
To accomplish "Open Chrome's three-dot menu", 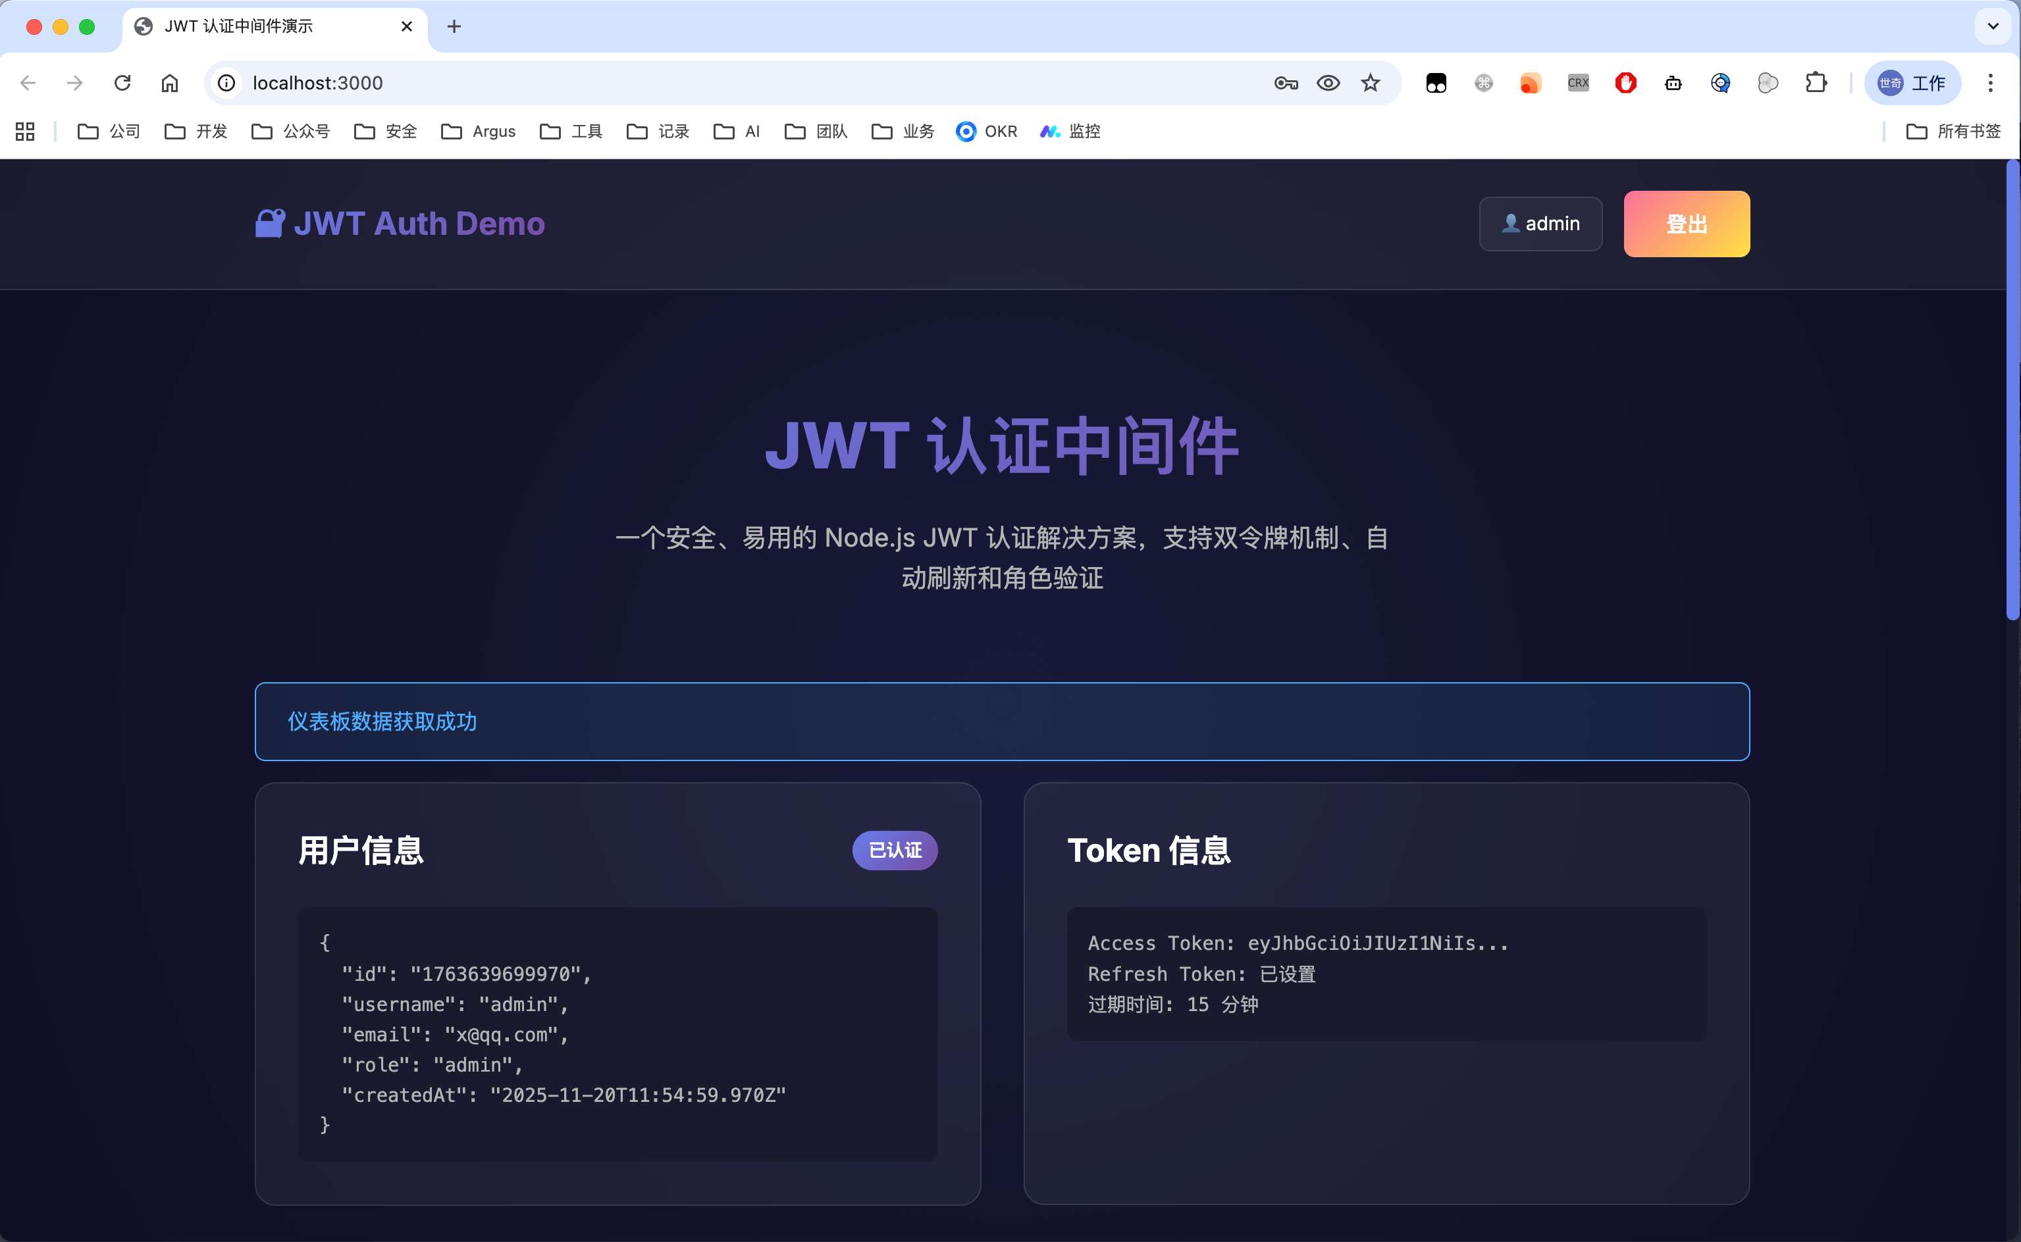I will pos(1991,83).
